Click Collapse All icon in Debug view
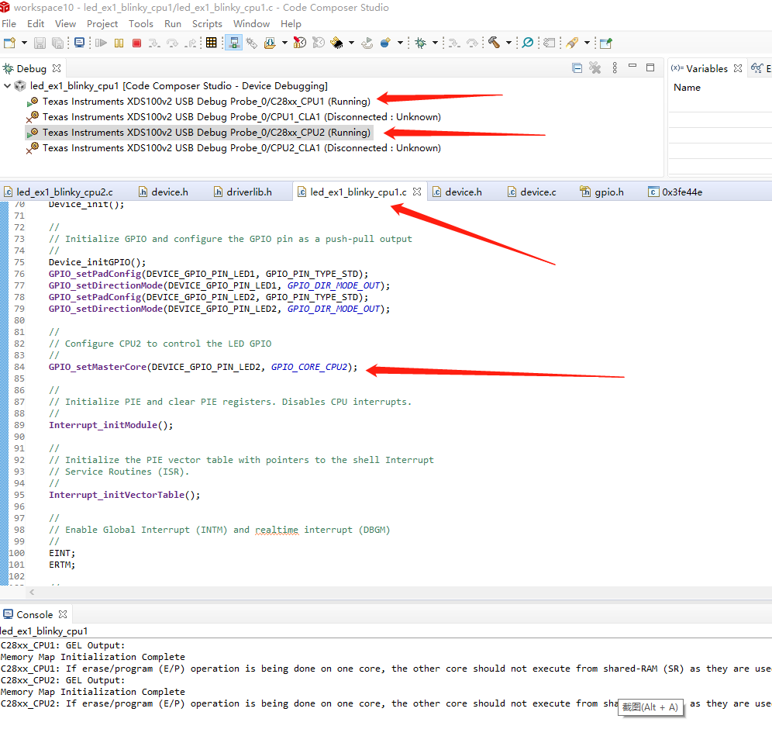772x743 pixels. (577, 68)
